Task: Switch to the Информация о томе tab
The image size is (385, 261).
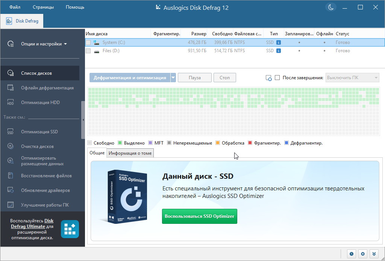Action: click(130, 153)
